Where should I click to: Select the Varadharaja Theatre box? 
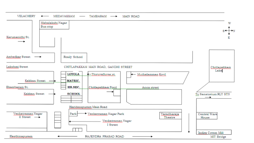point(170,115)
